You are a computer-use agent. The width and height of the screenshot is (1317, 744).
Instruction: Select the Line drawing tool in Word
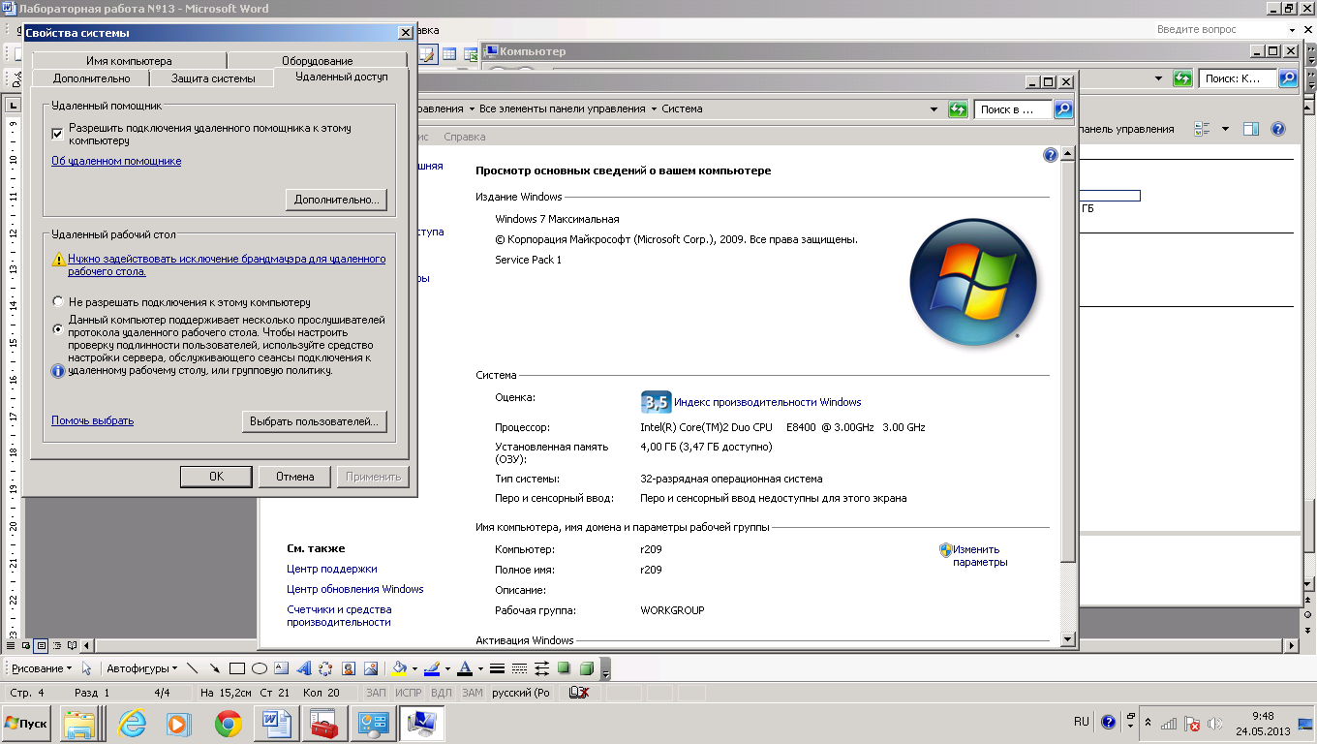coord(192,668)
